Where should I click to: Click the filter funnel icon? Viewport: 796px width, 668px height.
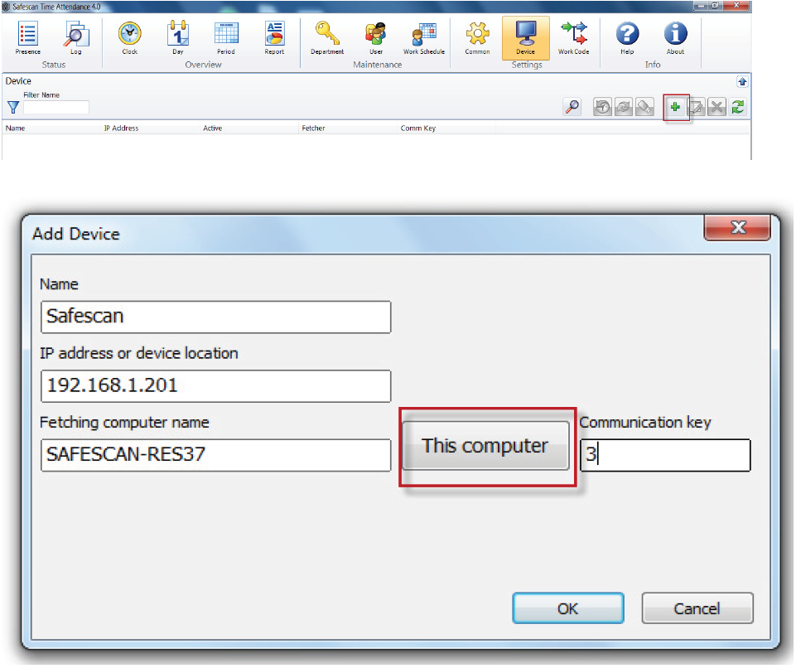13,107
